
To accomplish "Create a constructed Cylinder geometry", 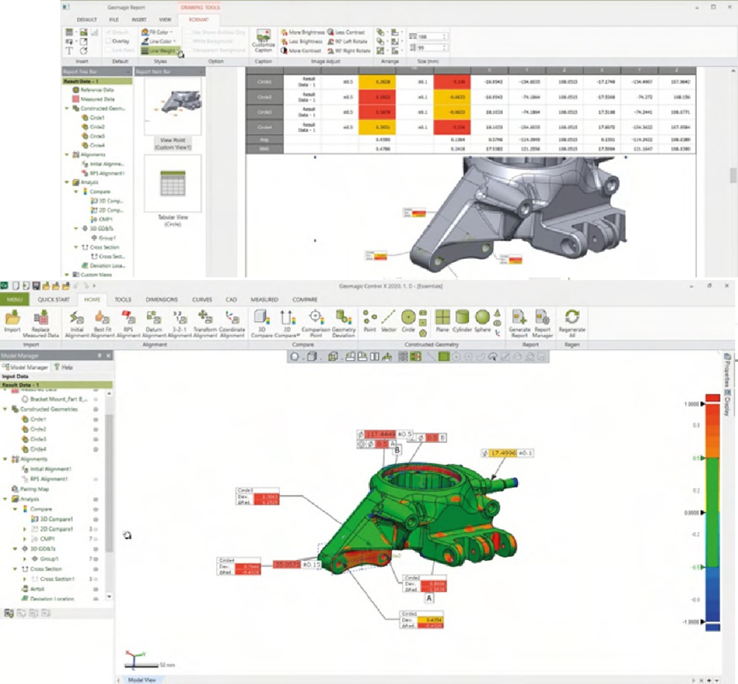I will point(462,321).
